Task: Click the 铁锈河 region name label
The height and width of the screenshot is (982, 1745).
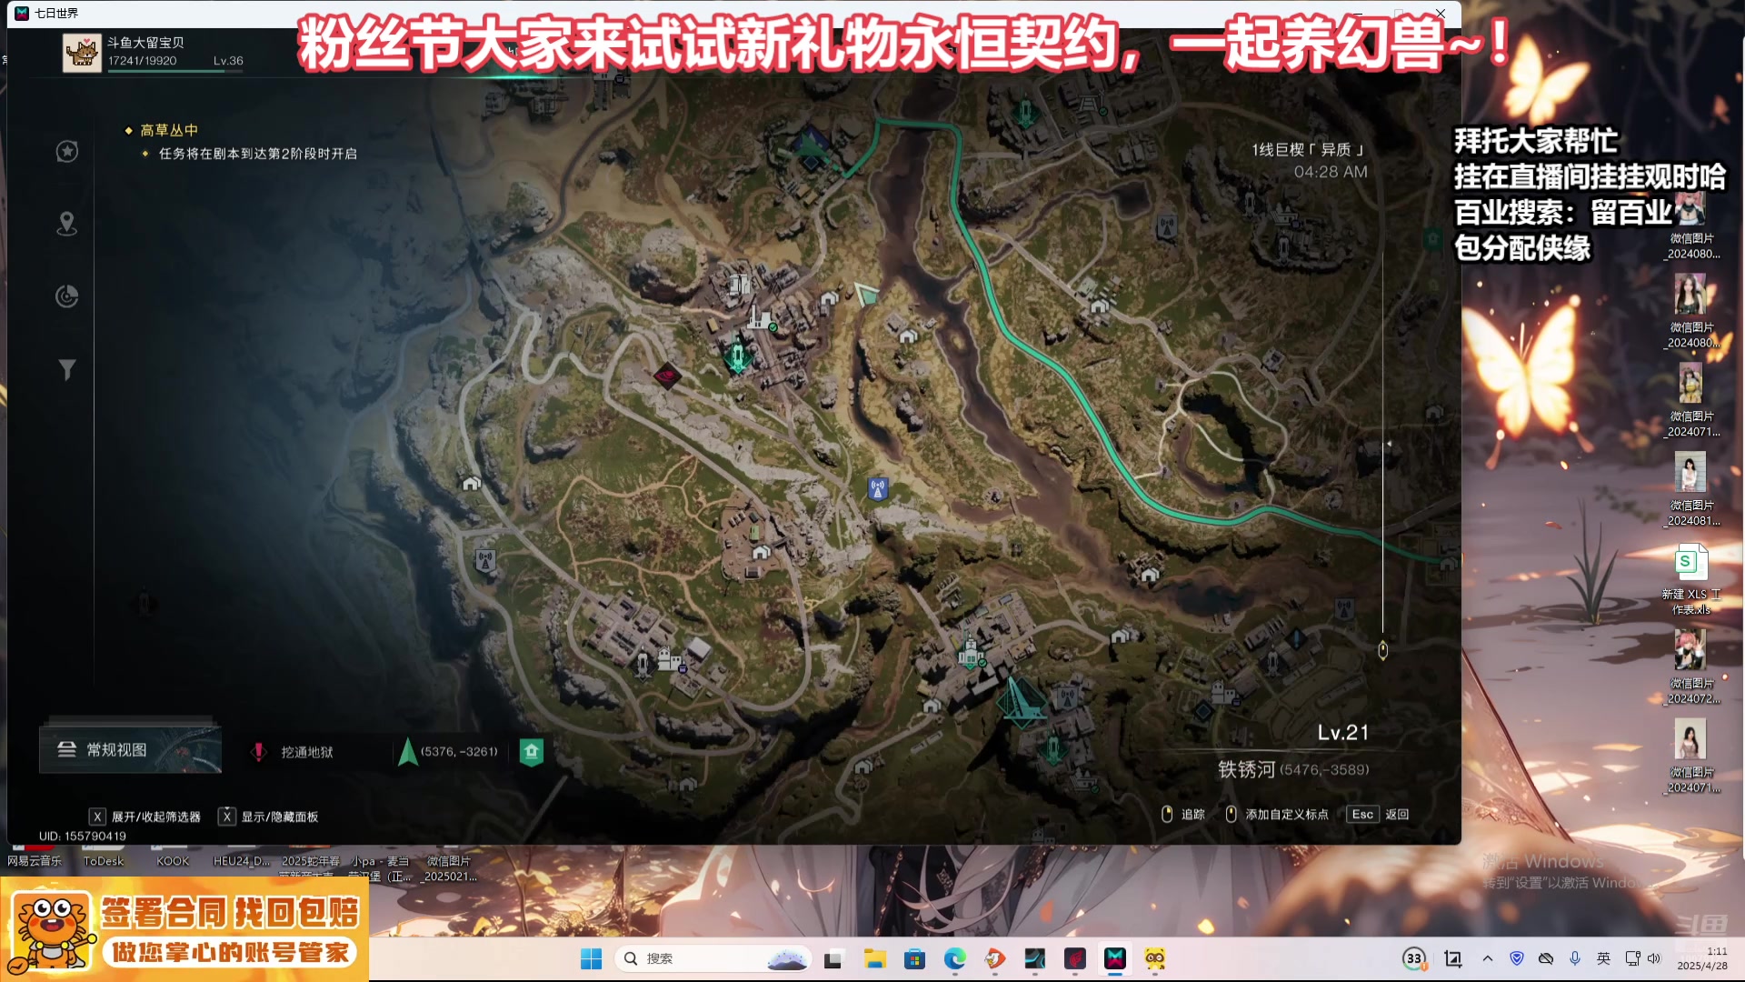Action: coord(1246,769)
